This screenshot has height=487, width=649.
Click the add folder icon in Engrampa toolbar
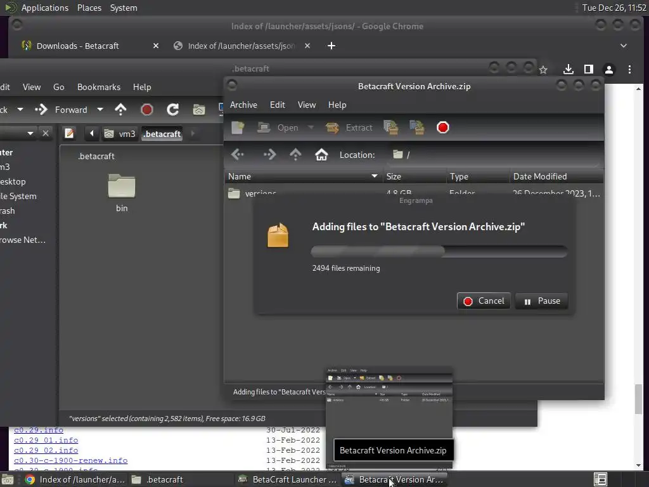(417, 127)
